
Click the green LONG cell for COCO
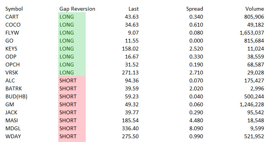coord(72,25)
